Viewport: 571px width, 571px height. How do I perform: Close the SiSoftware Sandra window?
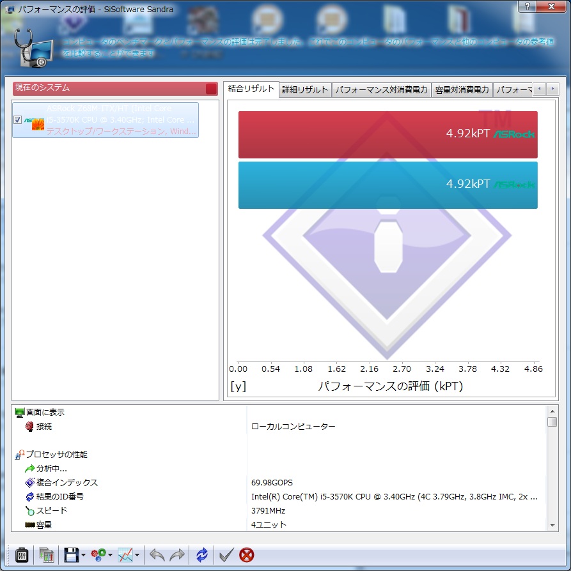[x=551, y=6]
